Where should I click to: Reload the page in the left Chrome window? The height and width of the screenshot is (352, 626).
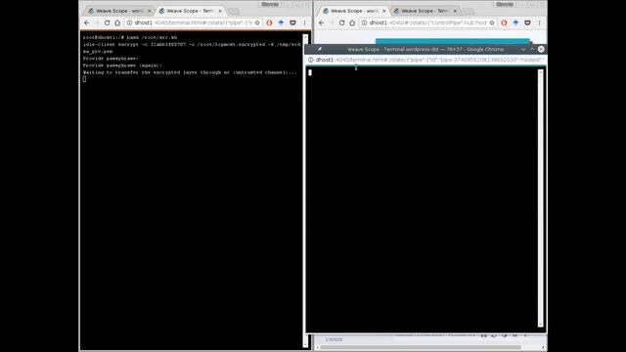point(107,23)
